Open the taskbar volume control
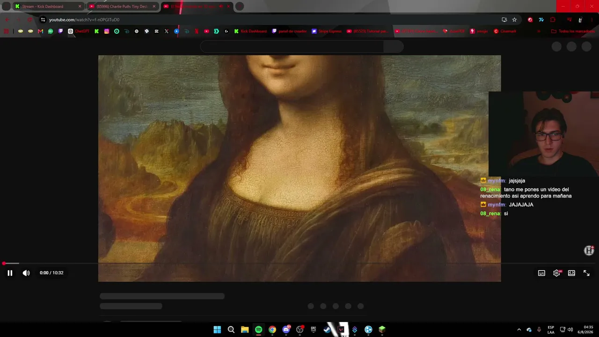The image size is (599, 337). click(570, 330)
